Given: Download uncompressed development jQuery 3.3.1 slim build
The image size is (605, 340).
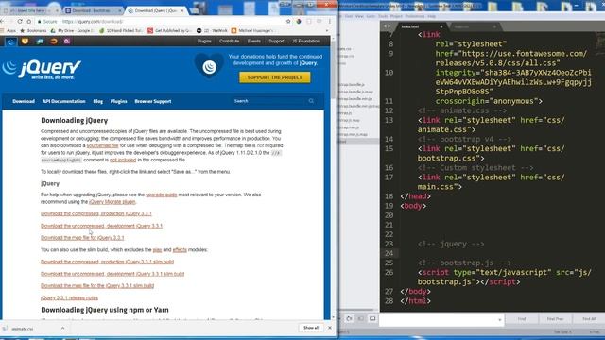Looking at the screenshot, I should point(112,274).
